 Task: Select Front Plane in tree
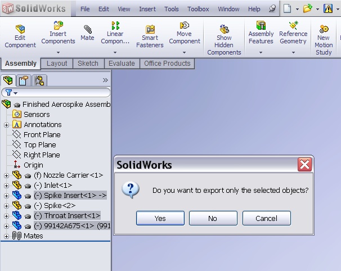(x=42, y=135)
